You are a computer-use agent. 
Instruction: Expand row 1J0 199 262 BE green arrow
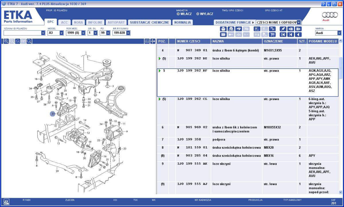point(160,59)
